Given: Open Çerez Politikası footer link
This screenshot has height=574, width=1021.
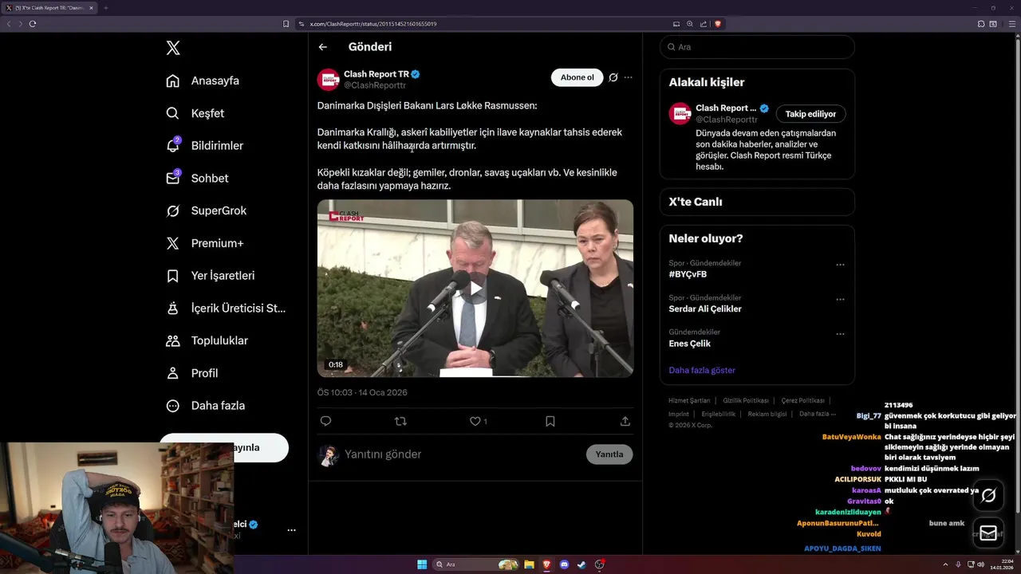Looking at the screenshot, I should (803, 400).
